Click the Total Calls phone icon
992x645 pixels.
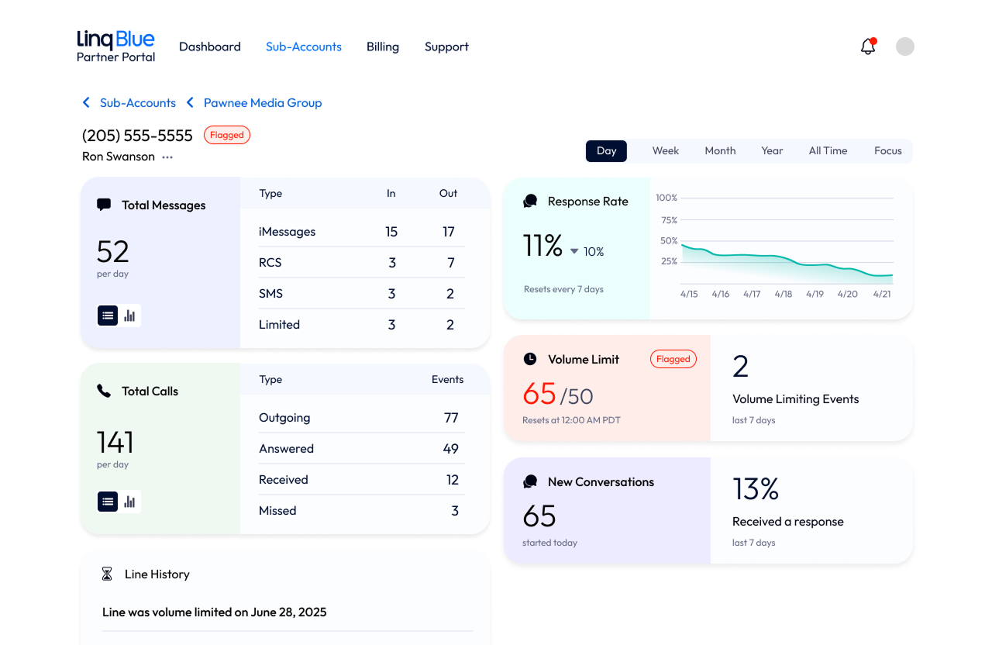(104, 391)
